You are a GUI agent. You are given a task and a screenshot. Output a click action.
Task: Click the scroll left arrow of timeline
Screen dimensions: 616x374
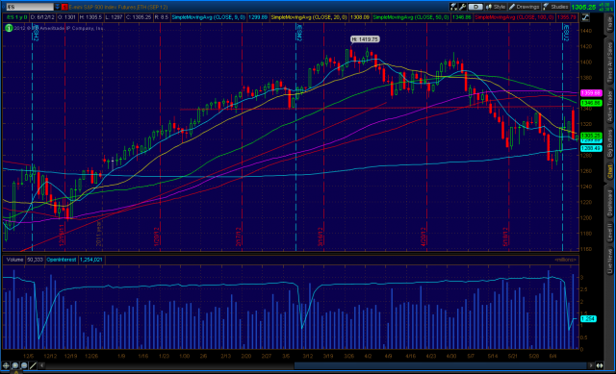coord(41,365)
